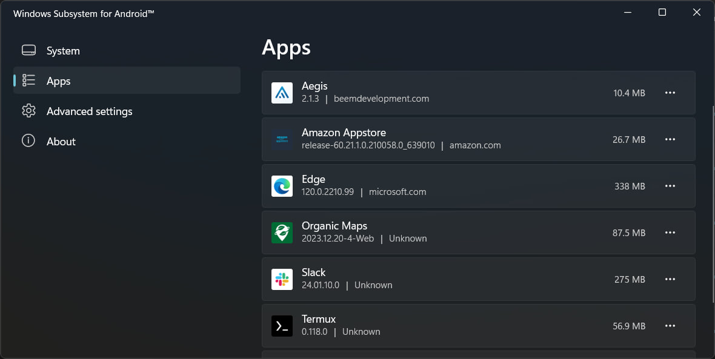Select the Edge browser icon
715x359 pixels.
(282, 186)
